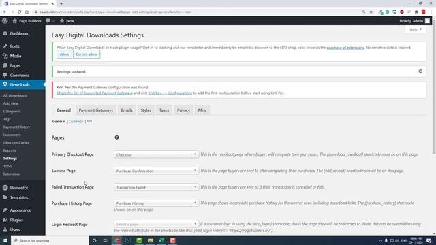This screenshot has height=245, width=436.
Task: Reload the page in the browser
Action: point(20,12)
